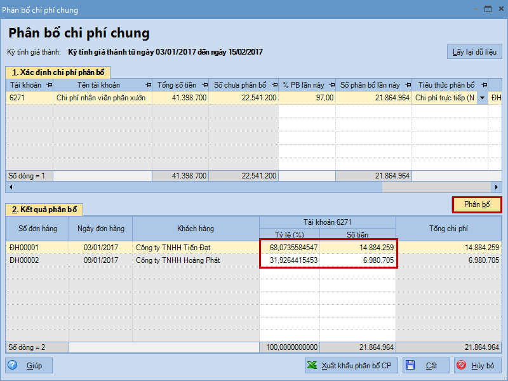Viewport: 508px width, 381px height.
Task: Pin the Tài khoản column
Action: tap(50, 85)
